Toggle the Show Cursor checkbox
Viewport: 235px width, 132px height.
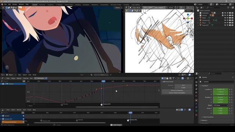(x=164, y=82)
